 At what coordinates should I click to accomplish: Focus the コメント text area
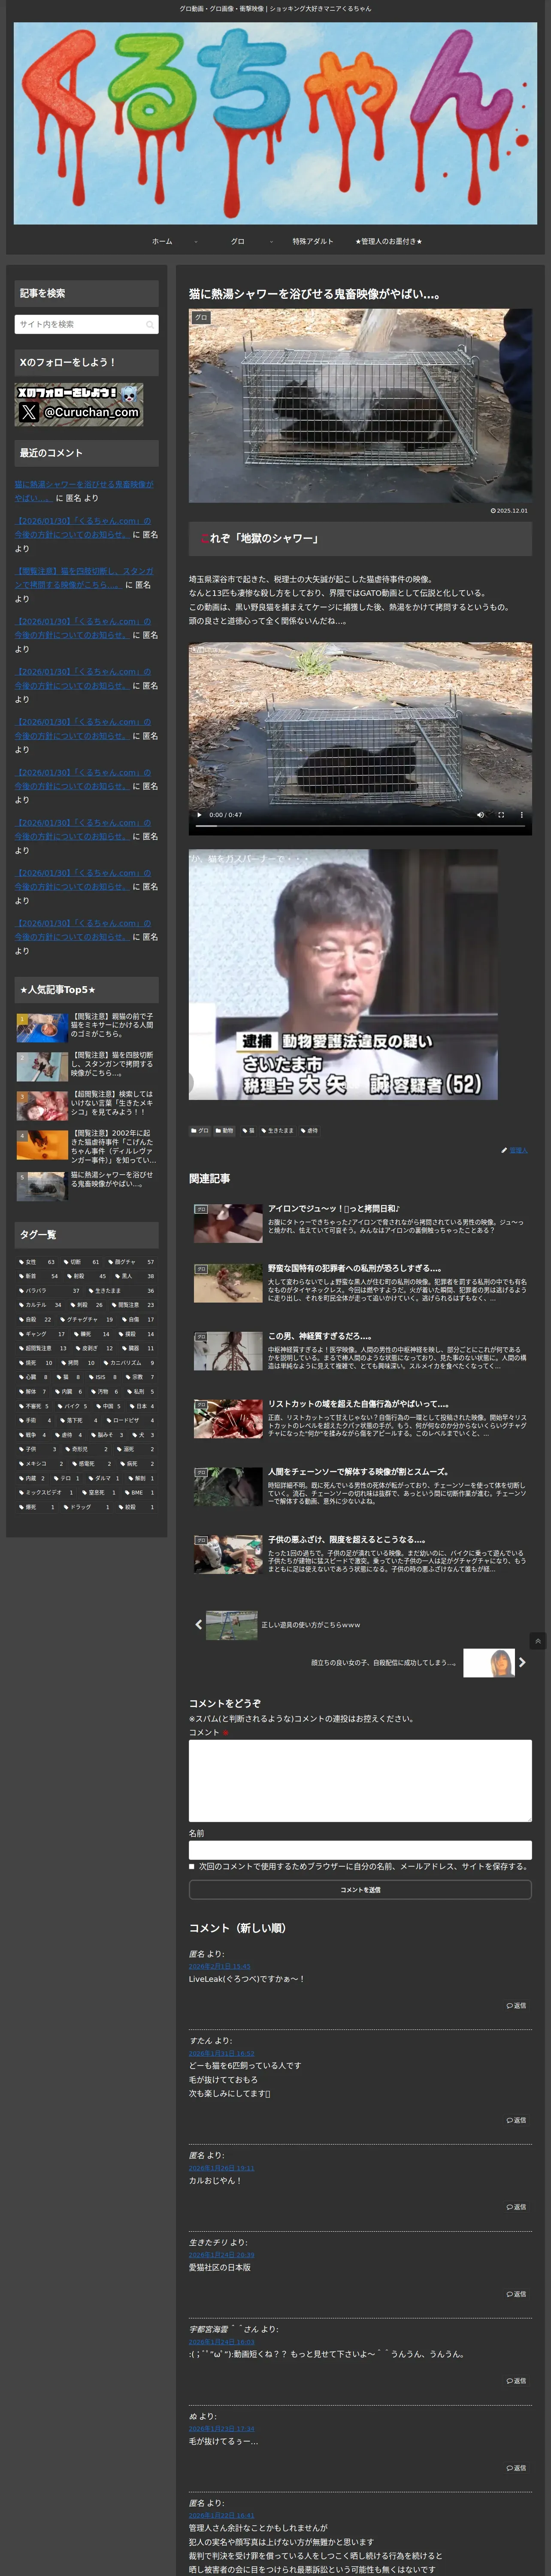tap(360, 1781)
